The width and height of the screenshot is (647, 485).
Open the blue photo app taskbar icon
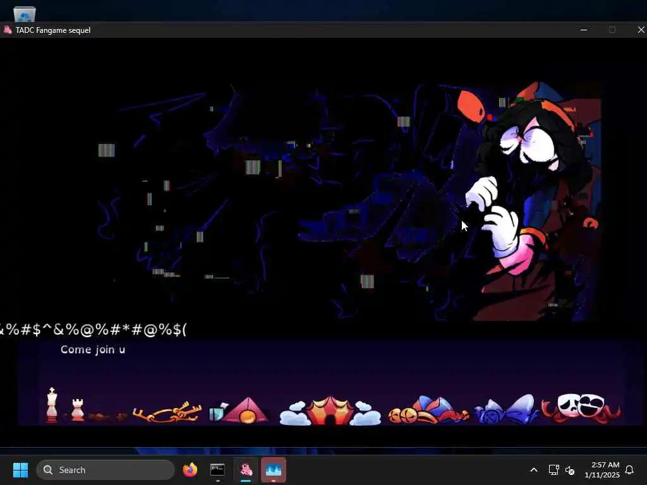point(273,470)
